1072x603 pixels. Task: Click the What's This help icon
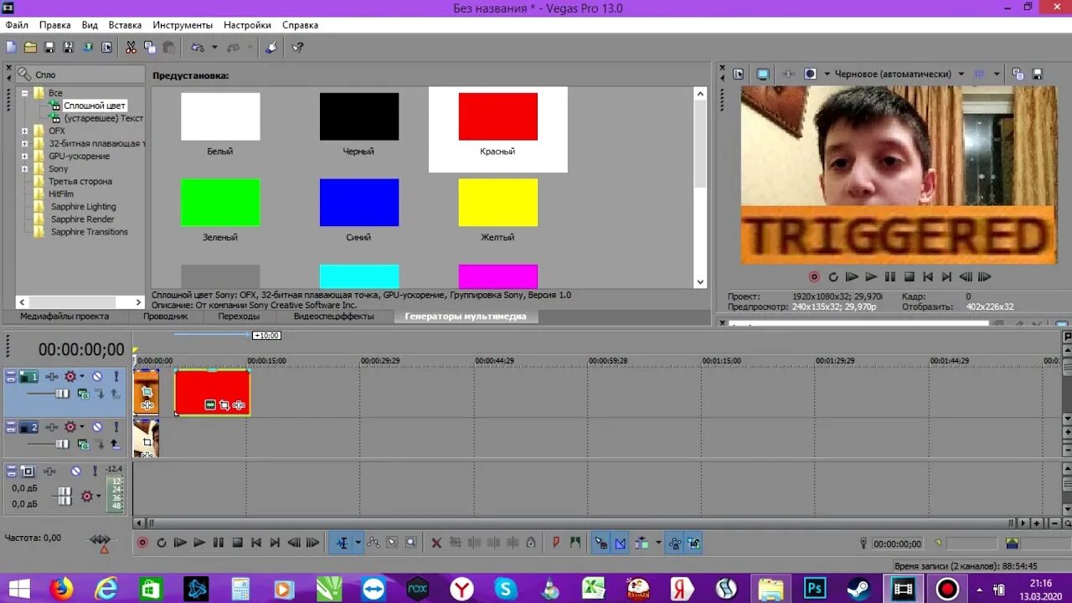click(297, 48)
